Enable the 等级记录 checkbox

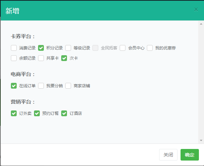coord(68,48)
